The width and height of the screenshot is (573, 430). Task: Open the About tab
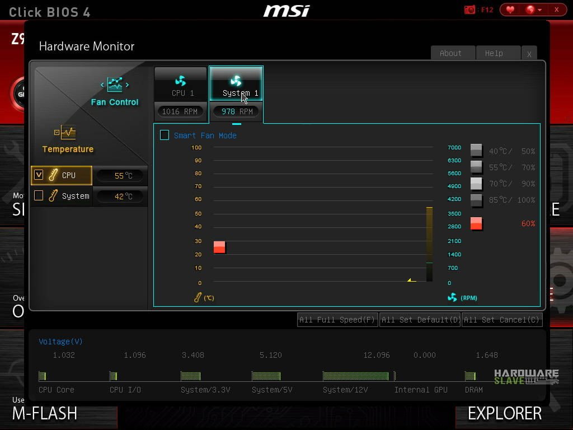click(x=453, y=53)
